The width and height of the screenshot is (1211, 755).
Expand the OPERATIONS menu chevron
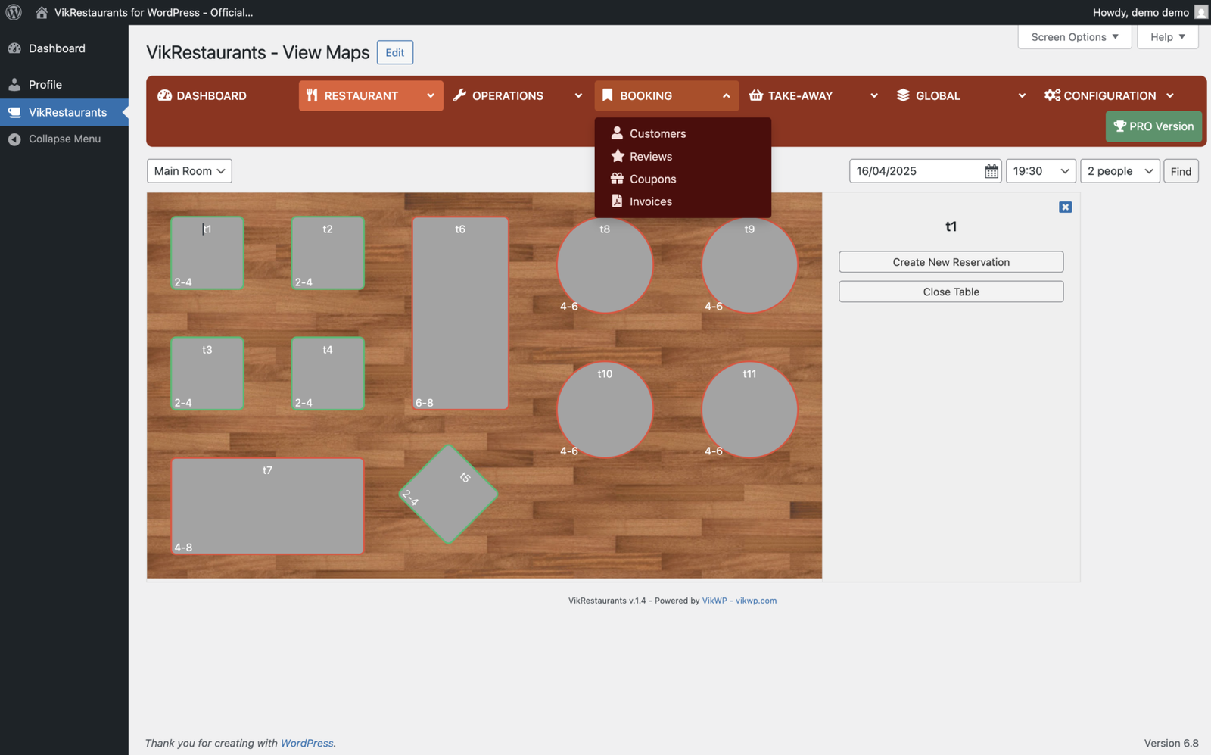pyautogui.click(x=578, y=95)
